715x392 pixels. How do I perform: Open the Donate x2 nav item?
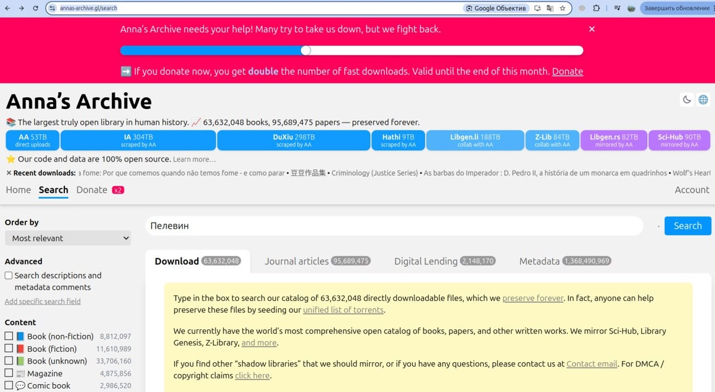100,190
